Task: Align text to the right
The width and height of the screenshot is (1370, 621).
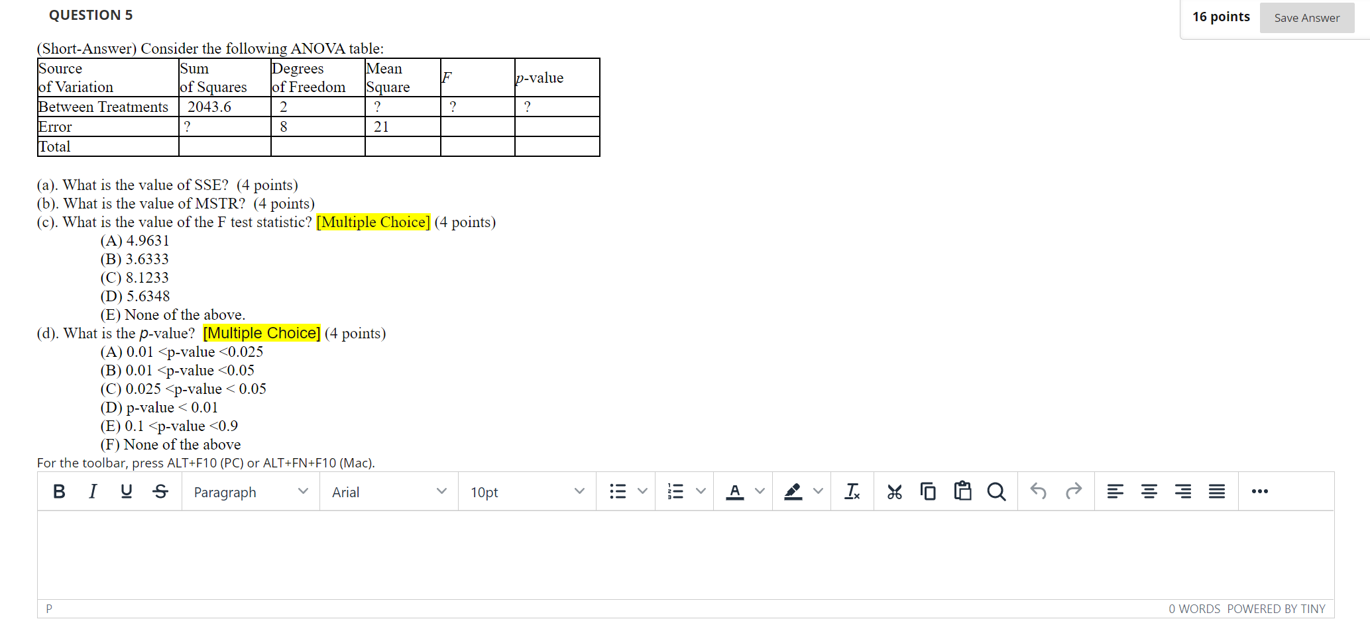Action: click(x=1183, y=491)
